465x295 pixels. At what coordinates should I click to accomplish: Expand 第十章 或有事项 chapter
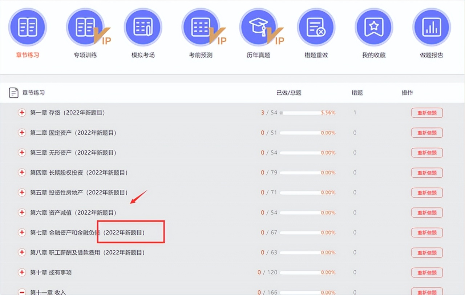(x=21, y=272)
